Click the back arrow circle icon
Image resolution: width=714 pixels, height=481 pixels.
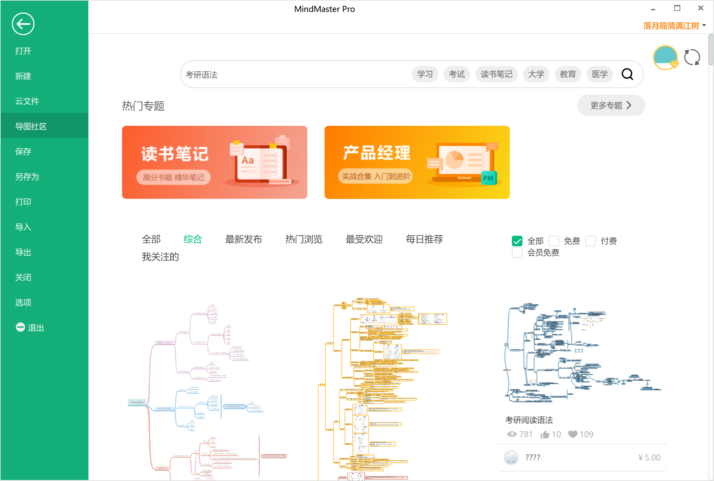coord(23,24)
